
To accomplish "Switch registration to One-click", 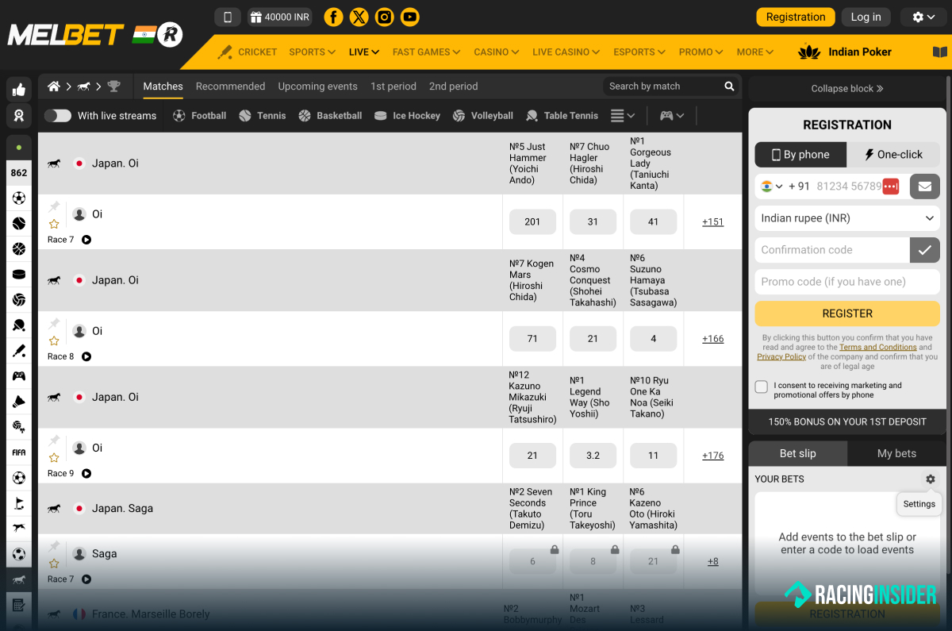I will point(893,155).
